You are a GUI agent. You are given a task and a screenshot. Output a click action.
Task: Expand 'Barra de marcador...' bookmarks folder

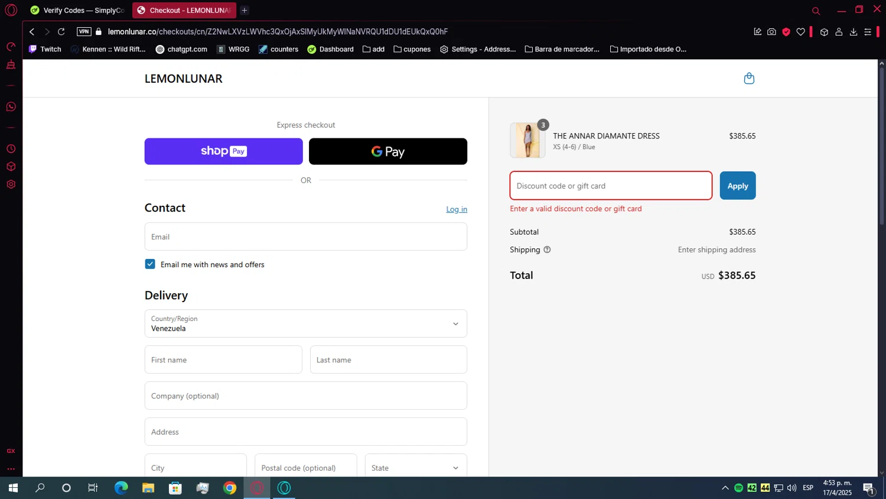pyautogui.click(x=562, y=49)
